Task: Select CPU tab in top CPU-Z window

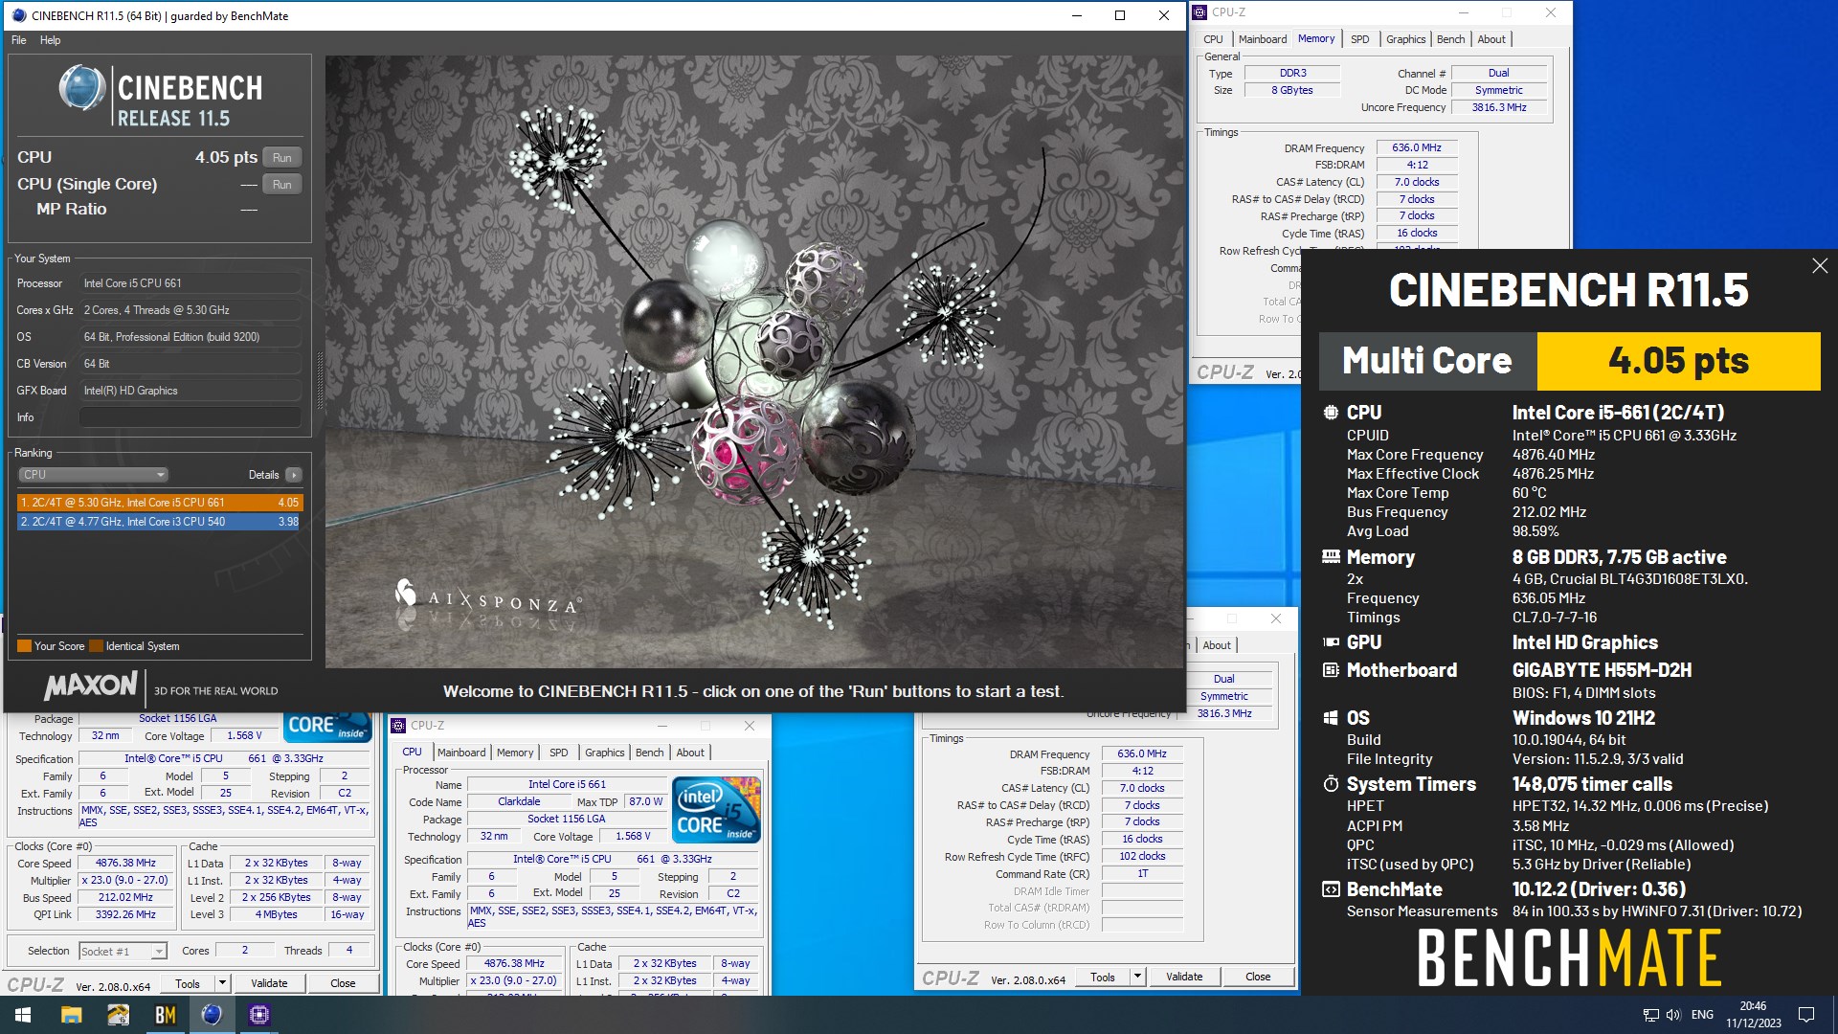Action: point(1213,39)
